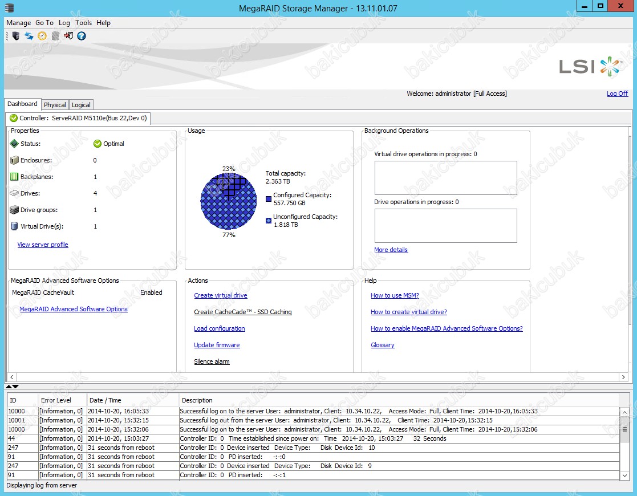This screenshot has height=496, width=637.
Task: Click Update firmware link
Action: (x=217, y=345)
